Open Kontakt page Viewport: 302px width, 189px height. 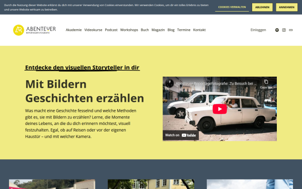click(x=199, y=30)
